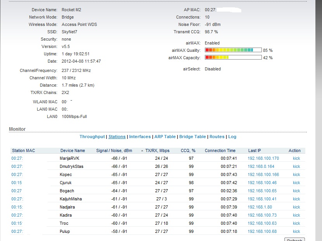The height and width of the screenshot is (241, 322).
Task: Open last IP 192.168.100.170
Action: coord(263,158)
